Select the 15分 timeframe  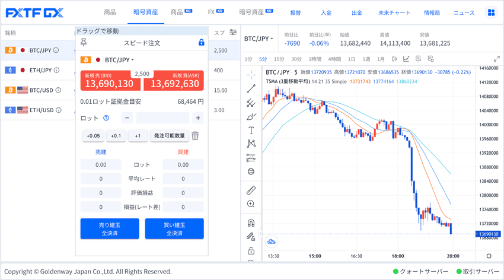click(x=279, y=59)
